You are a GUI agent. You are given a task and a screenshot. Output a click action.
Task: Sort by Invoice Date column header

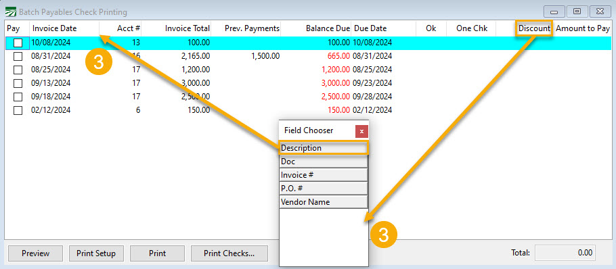tap(64, 28)
